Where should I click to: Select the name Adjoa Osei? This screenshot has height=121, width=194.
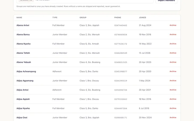tap(22, 118)
